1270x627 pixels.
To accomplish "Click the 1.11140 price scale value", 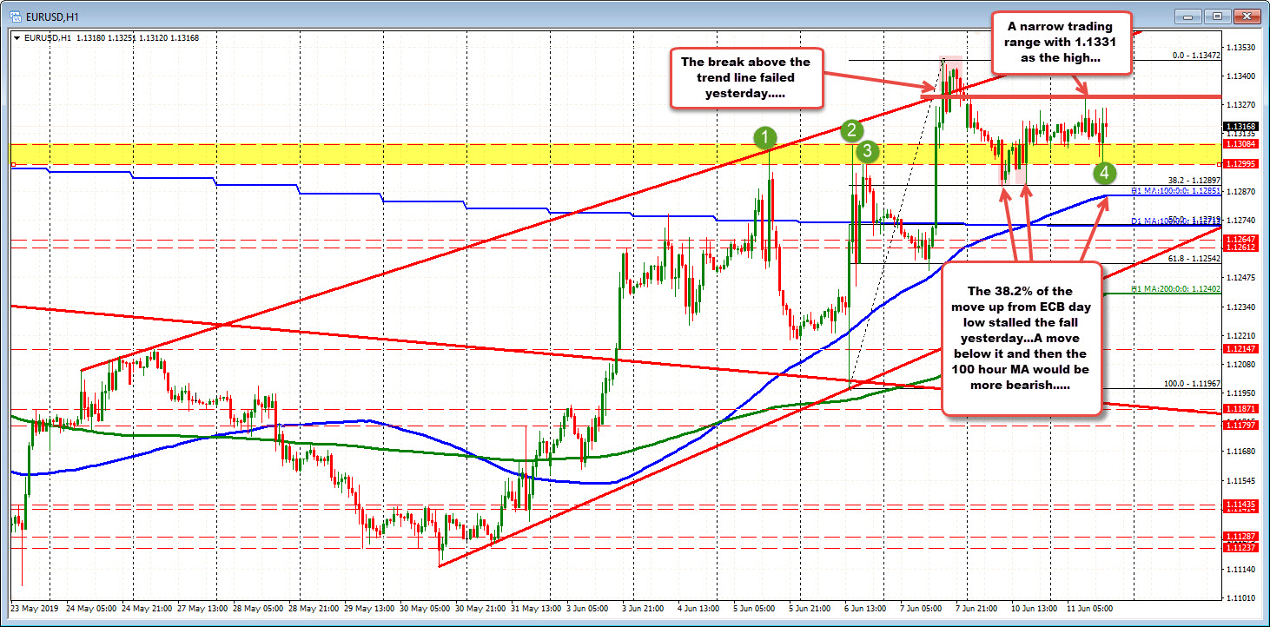I will [x=1240, y=570].
